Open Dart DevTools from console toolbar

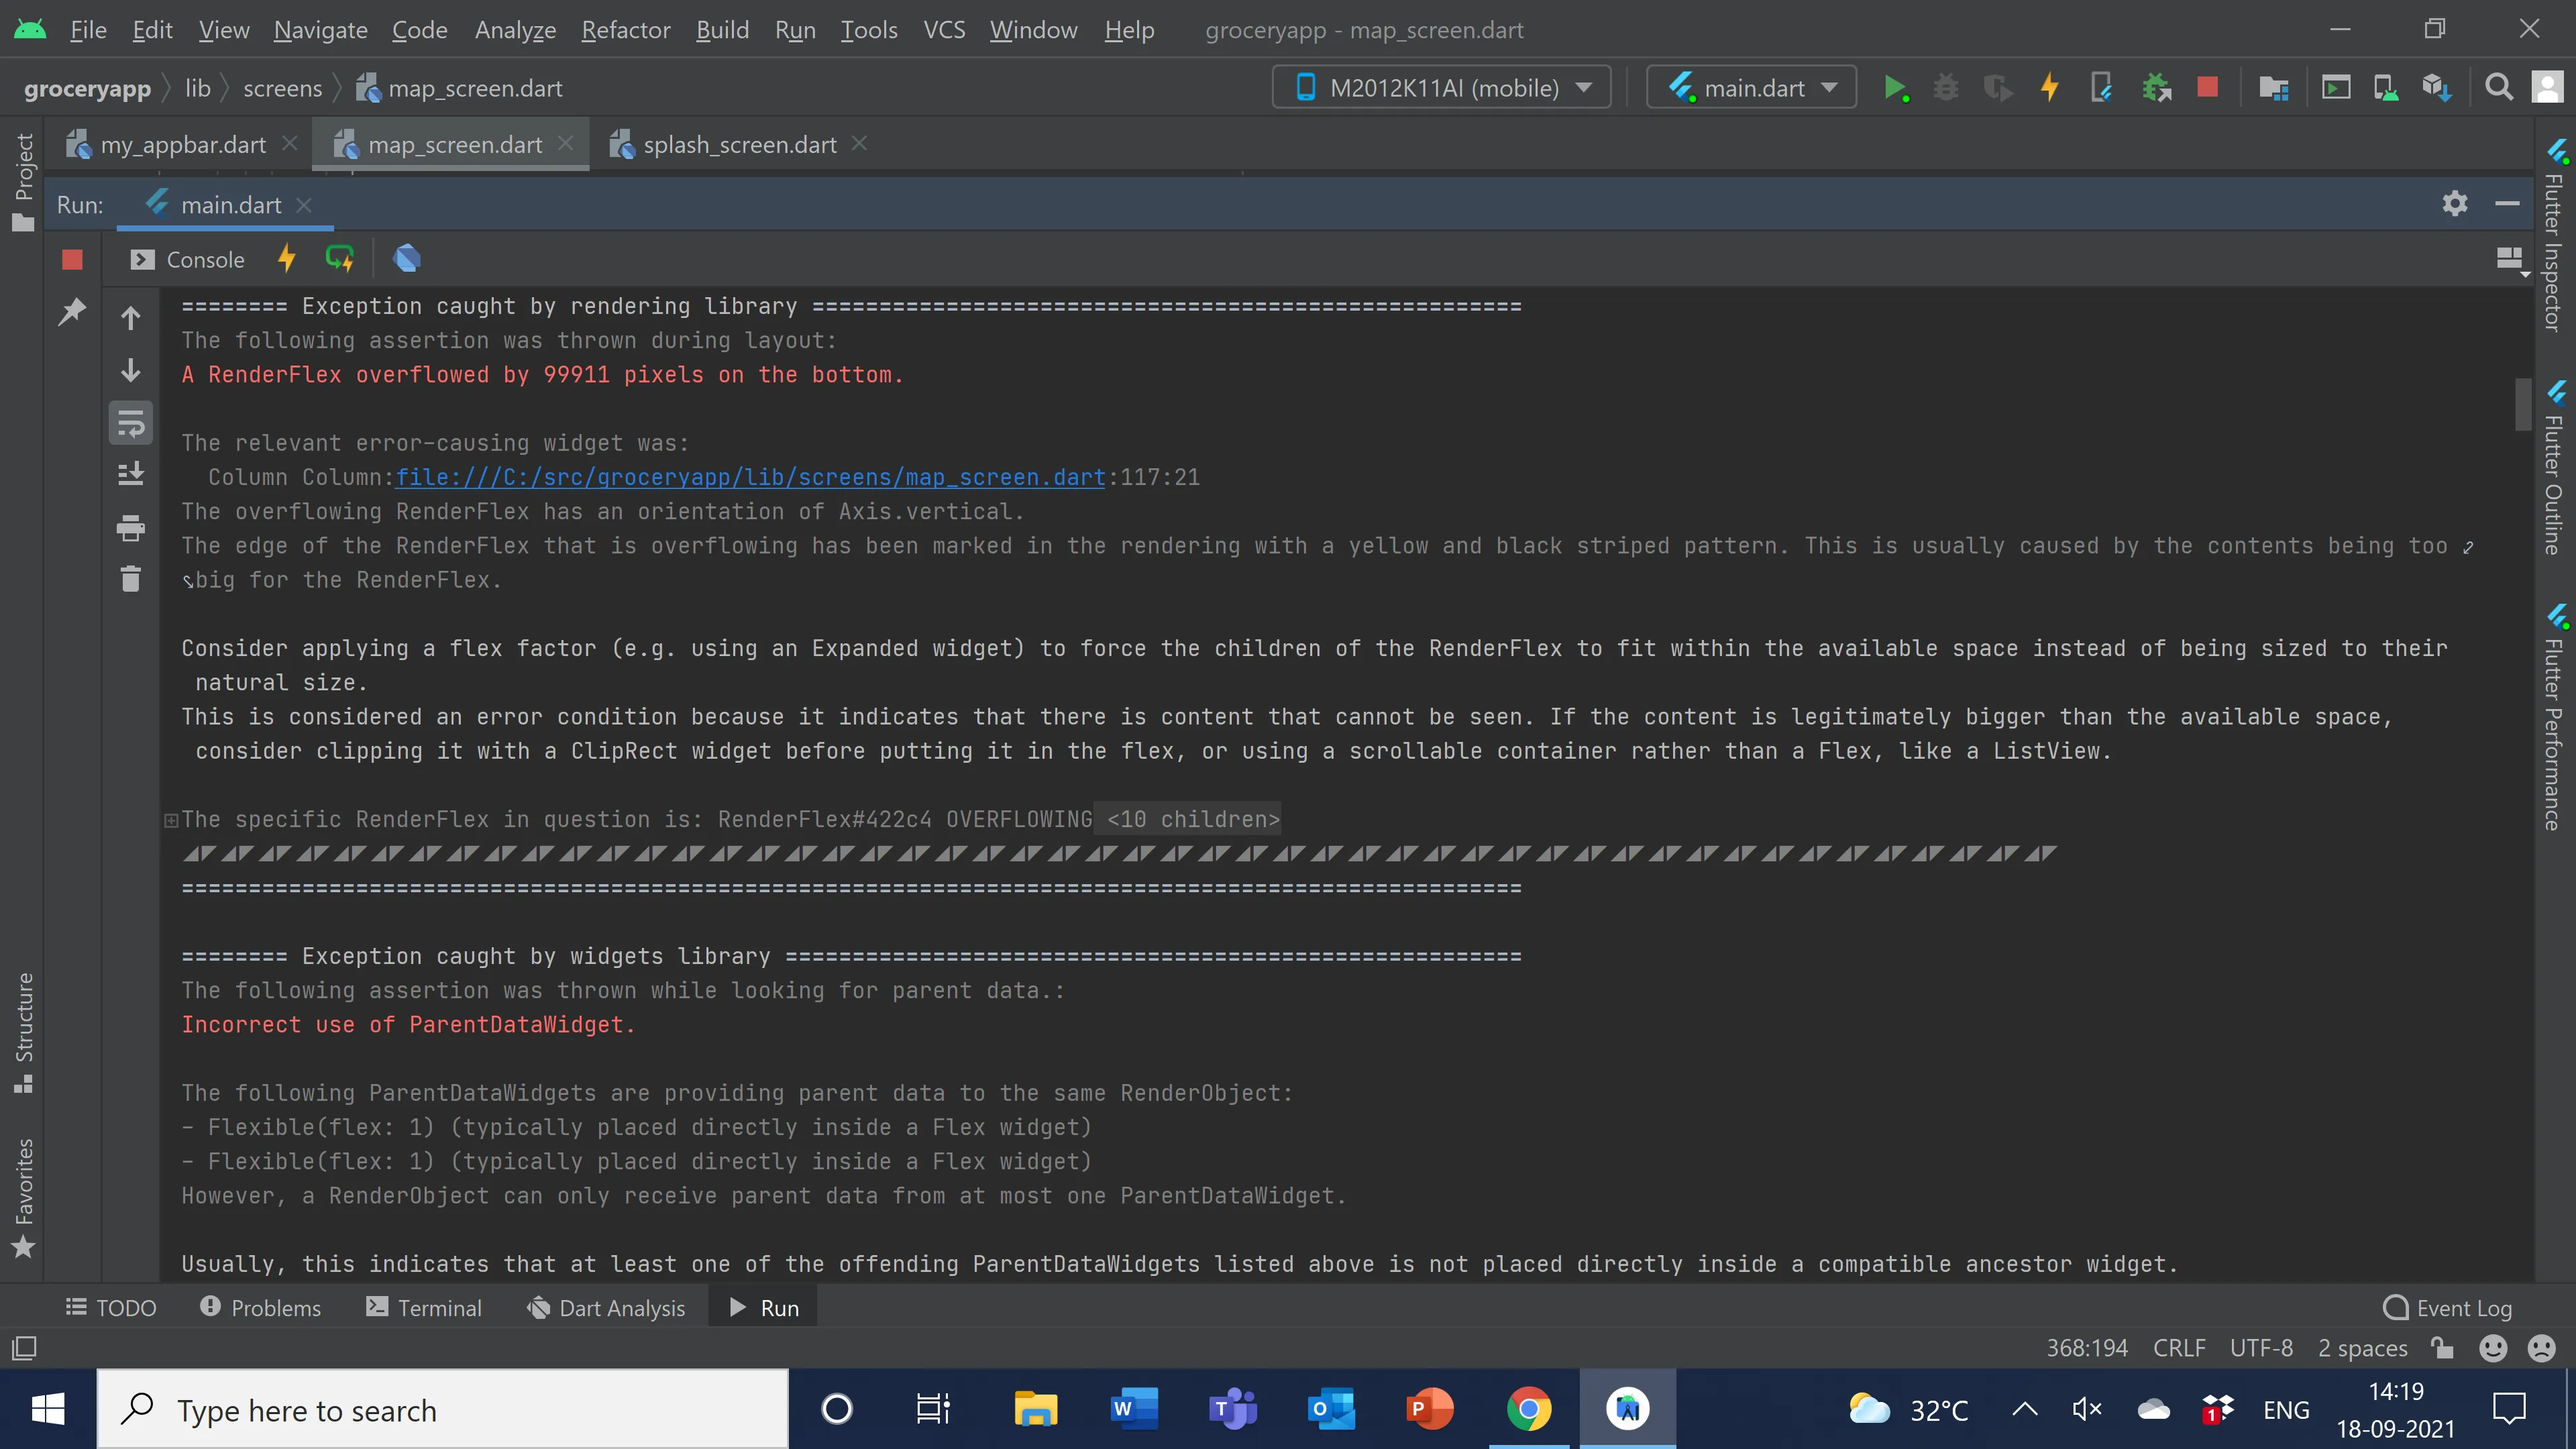click(x=407, y=259)
